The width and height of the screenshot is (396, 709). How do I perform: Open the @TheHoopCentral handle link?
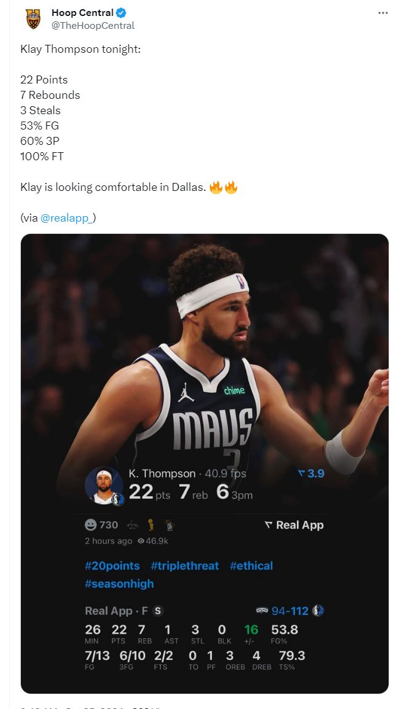tap(93, 26)
